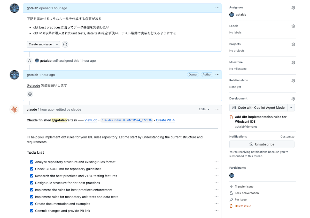Open gotalab/ide-rules repository text
The width and height of the screenshot is (310, 218).
[246, 127]
